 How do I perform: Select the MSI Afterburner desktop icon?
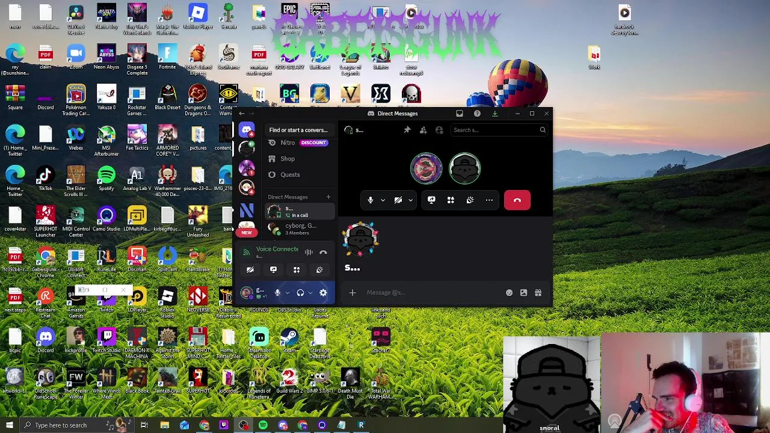106,142
